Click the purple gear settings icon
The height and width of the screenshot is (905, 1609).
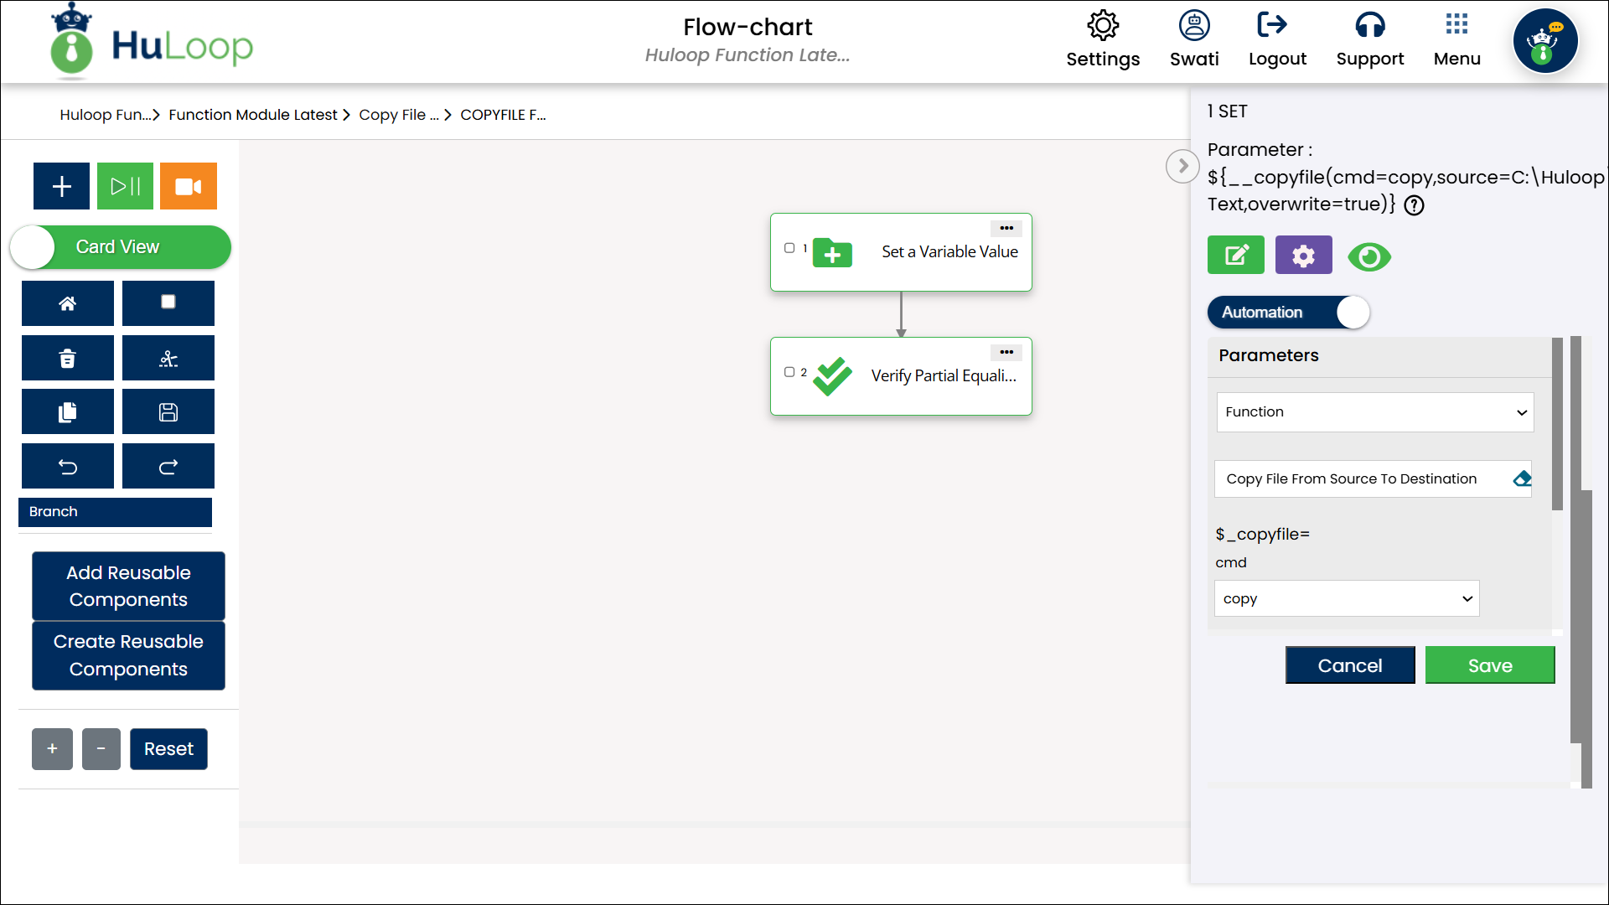1303,256
